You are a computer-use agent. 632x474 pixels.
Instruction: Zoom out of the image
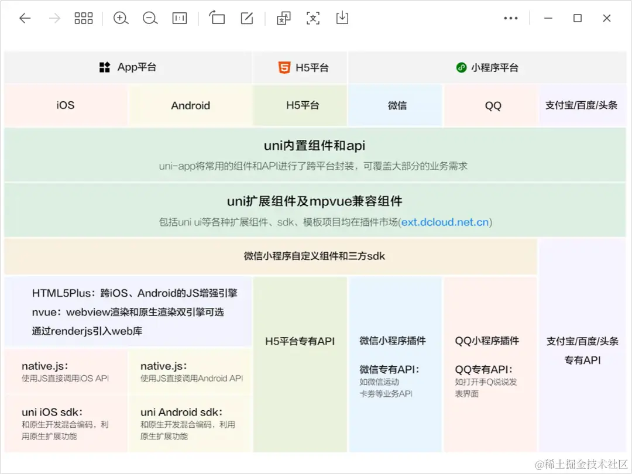(150, 18)
